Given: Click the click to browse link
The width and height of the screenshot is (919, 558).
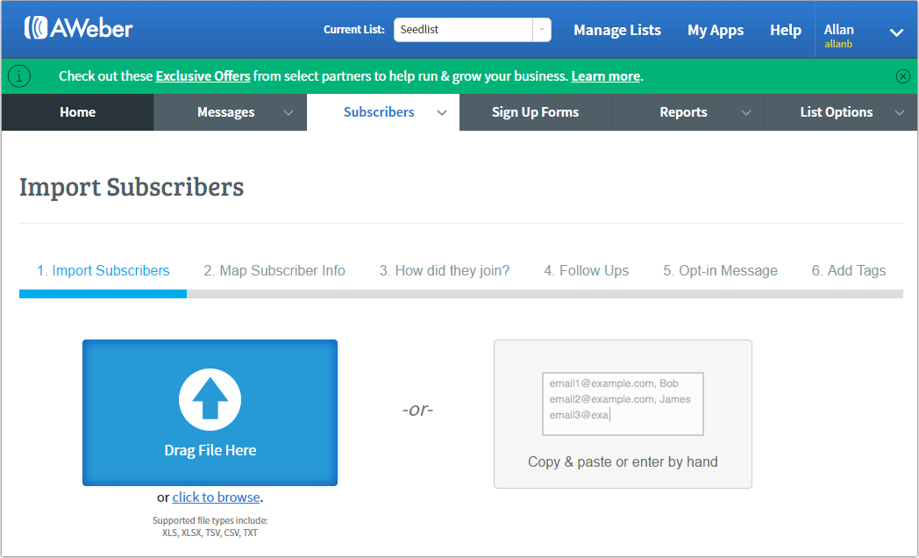Looking at the screenshot, I should [216, 497].
